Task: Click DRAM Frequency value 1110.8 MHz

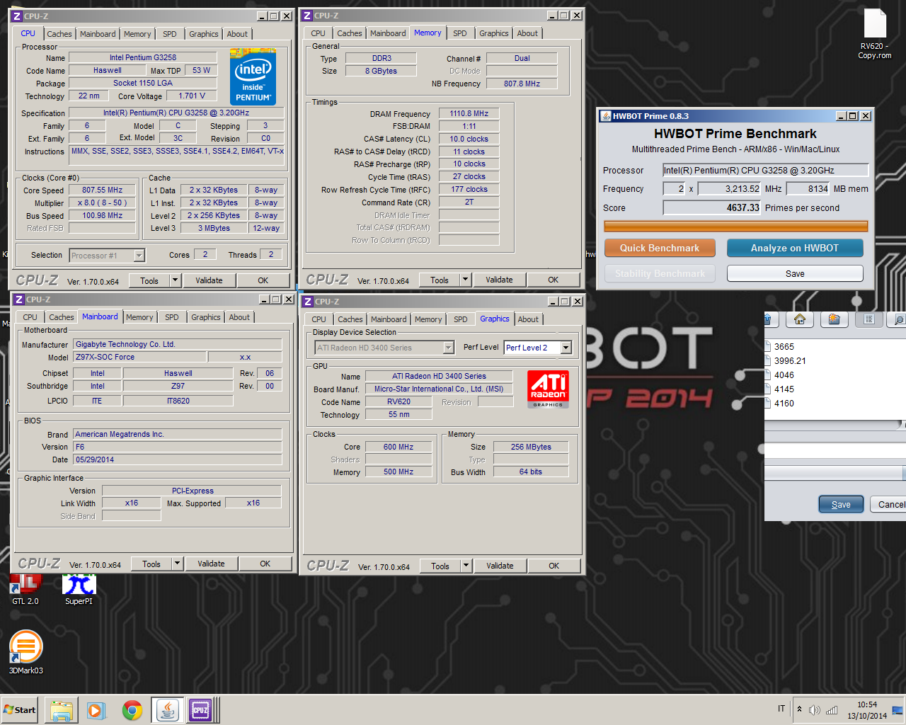Action: [469, 113]
